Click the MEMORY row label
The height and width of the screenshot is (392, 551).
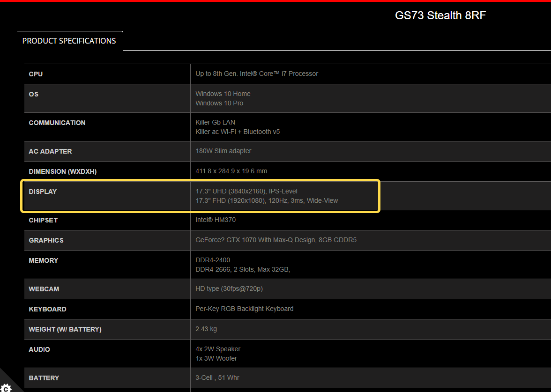click(44, 260)
